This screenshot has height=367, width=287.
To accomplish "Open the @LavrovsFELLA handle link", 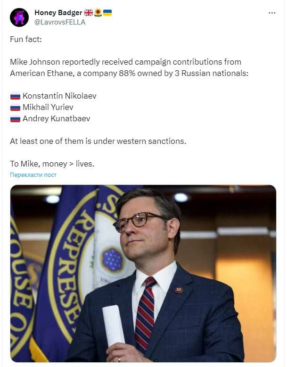I will (x=60, y=22).
